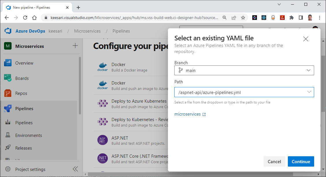This screenshot has height=177, width=326.
Task: Expand the Path dropdown arrow
Action: click(309, 92)
